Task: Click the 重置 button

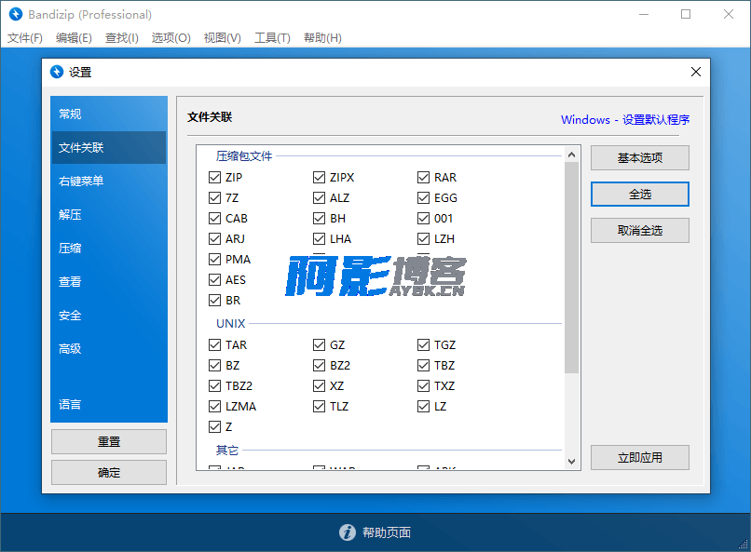Action: pos(109,441)
